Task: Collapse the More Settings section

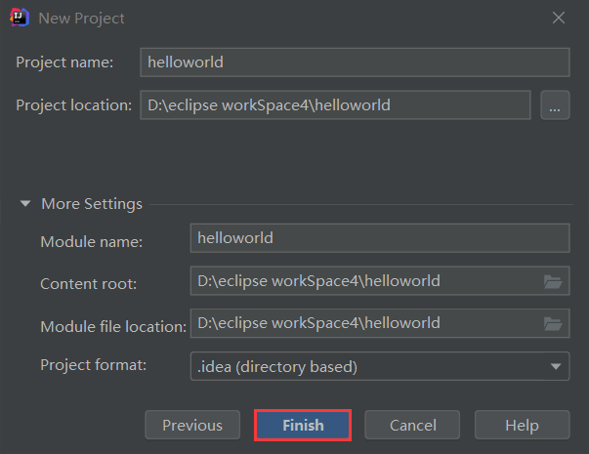Action: pyautogui.click(x=25, y=203)
